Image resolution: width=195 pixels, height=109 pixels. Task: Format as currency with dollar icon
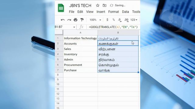107,20
